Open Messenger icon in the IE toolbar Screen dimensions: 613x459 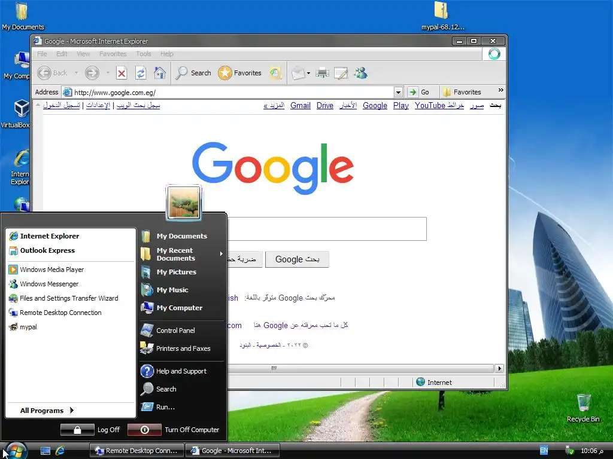(361, 73)
